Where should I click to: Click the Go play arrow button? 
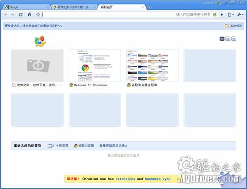coord(222,15)
